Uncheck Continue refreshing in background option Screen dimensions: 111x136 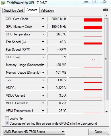pyautogui.click(x=7, y=124)
